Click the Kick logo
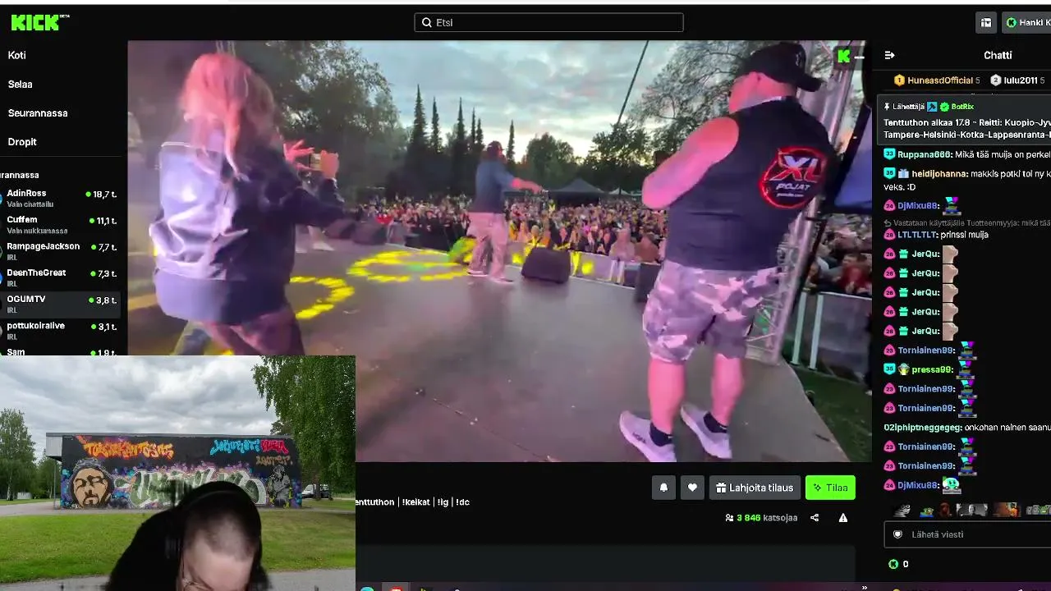The image size is (1051, 591). (39, 22)
